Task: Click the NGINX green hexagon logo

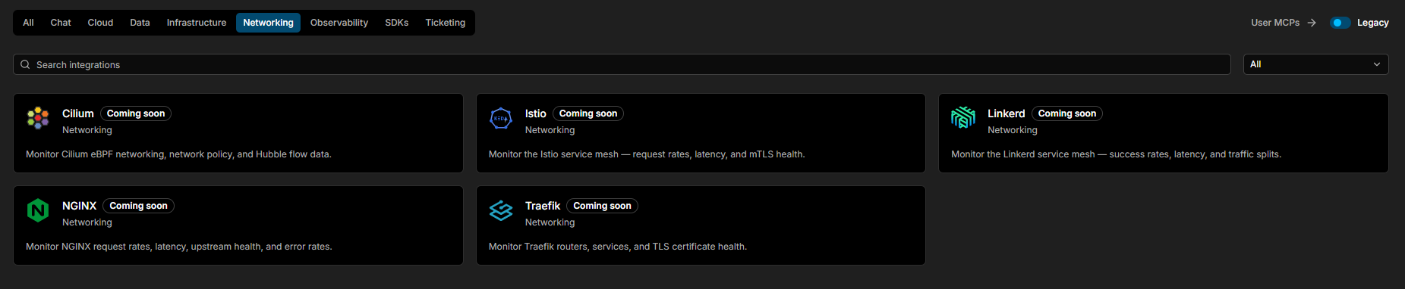Action: pyautogui.click(x=38, y=210)
